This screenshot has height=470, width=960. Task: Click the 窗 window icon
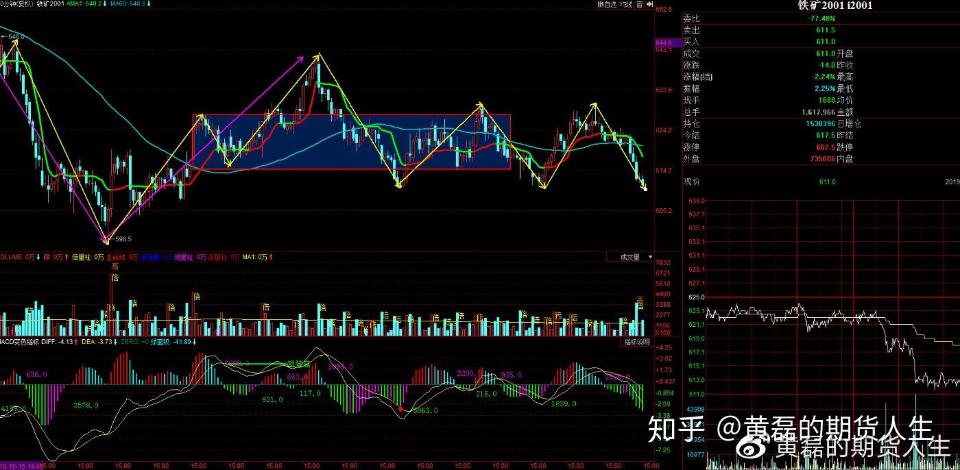pyautogui.click(x=640, y=4)
